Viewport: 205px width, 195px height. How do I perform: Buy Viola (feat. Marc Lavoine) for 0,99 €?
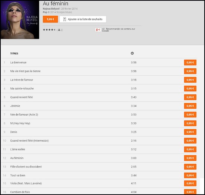point(190,183)
